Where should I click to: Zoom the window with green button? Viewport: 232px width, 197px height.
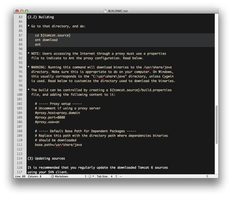click(27, 11)
